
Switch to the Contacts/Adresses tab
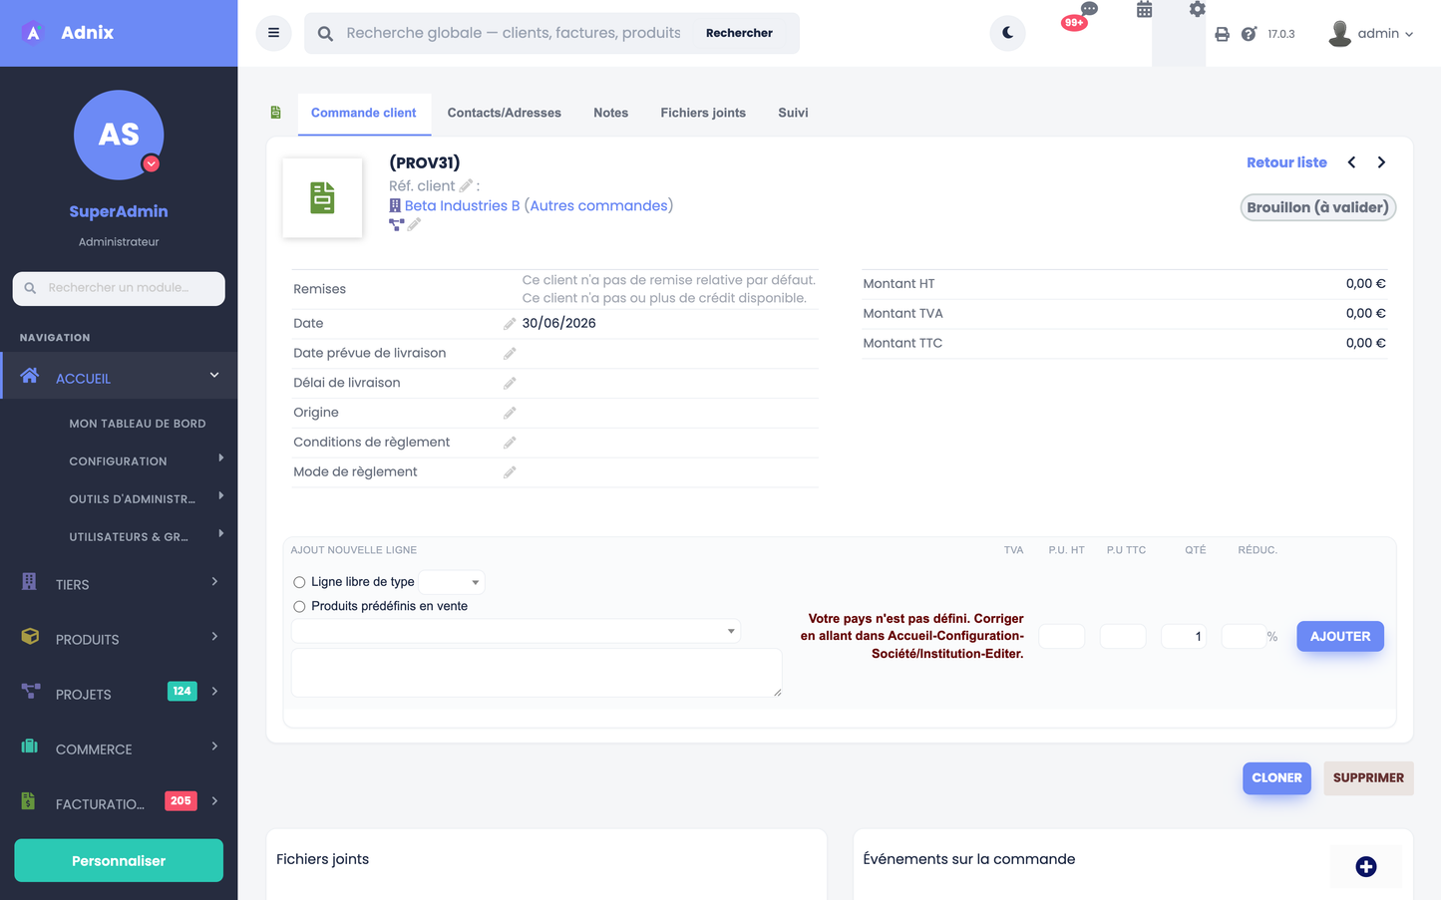[504, 113]
